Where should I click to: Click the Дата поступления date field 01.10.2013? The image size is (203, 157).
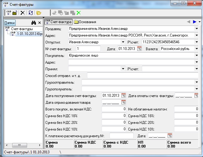tap(111, 96)
